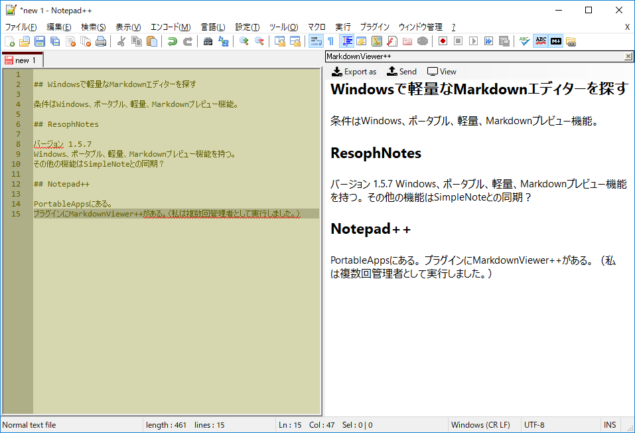
Task: Open Replace dialog toolbar icon
Action: [x=223, y=41]
